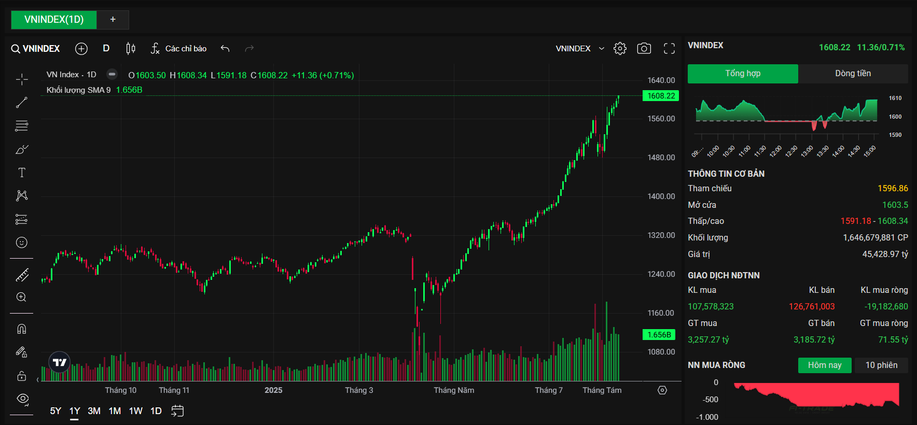This screenshot has width=917, height=425.
Task: Open the D time interval menu
Action: pos(106,48)
